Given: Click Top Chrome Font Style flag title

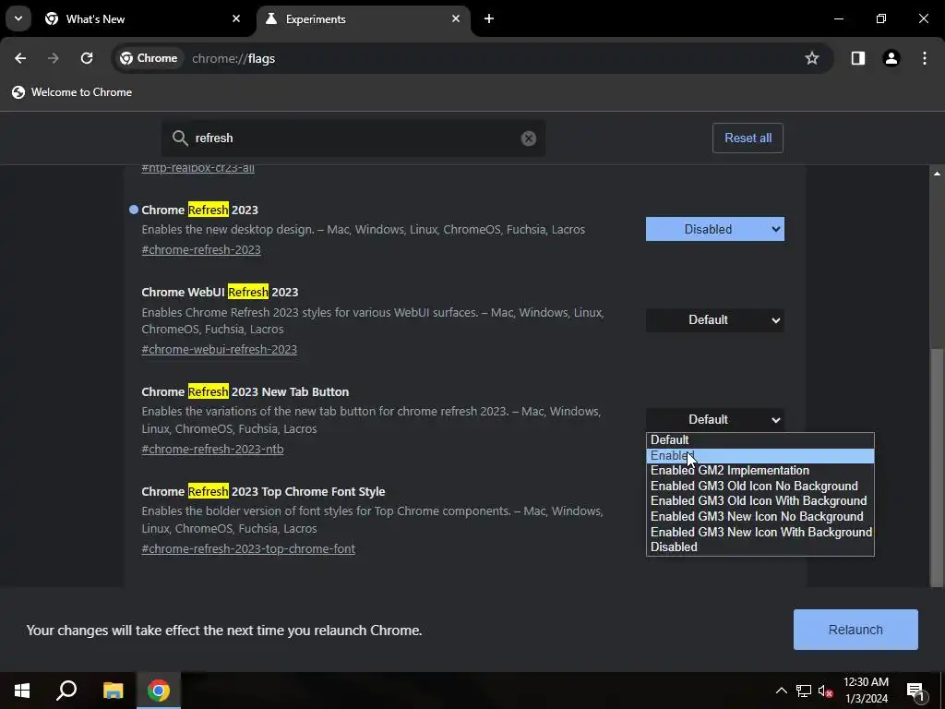Looking at the screenshot, I should [263, 491].
